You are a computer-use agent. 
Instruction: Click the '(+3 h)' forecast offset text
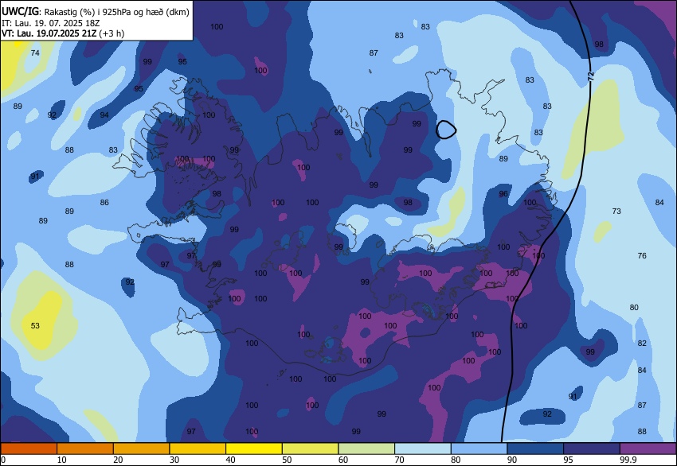click(x=112, y=33)
